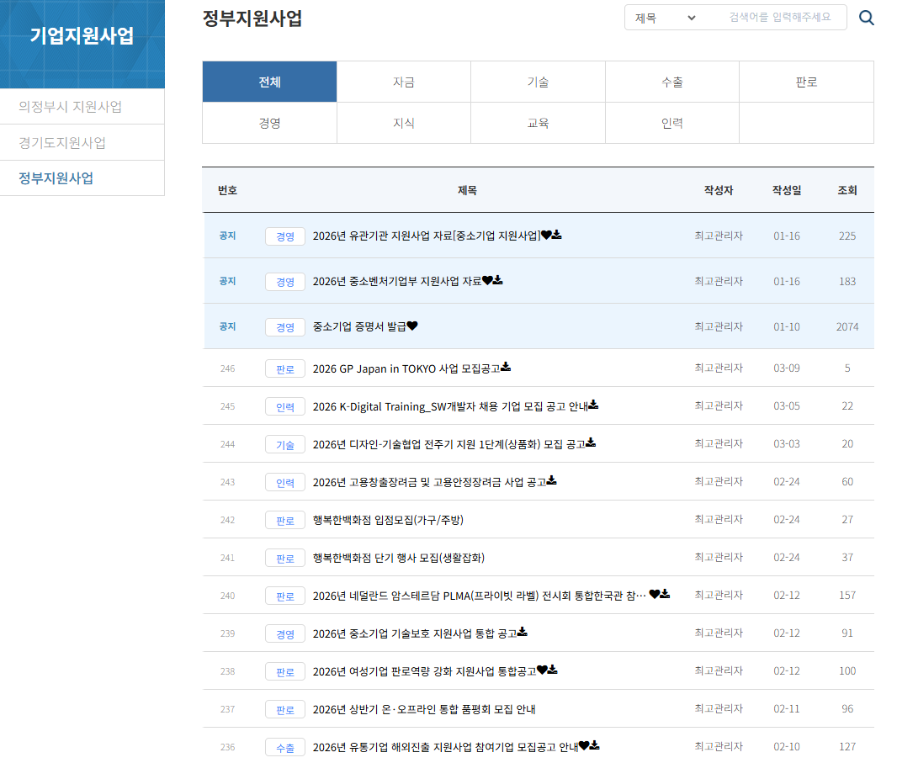Viewport: 897px width, 763px height.
Task: Click download icon on GP Japan in TOKYO post
Action: pyautogui.click(x=506, y=368)
